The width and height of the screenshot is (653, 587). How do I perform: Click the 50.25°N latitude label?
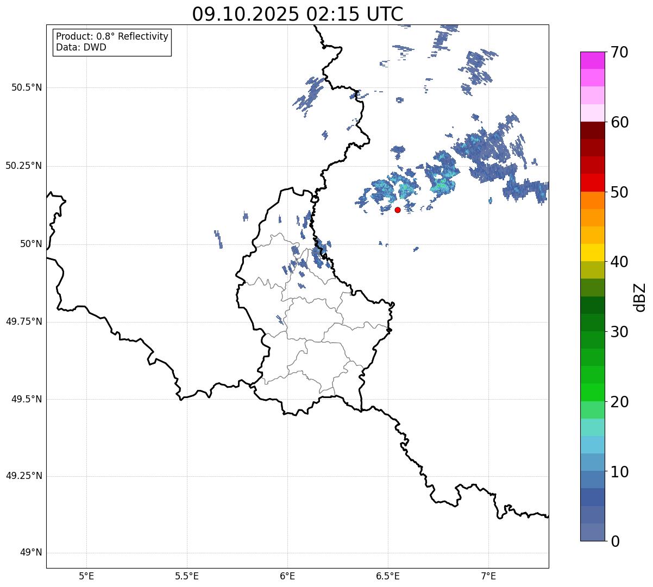24,166
